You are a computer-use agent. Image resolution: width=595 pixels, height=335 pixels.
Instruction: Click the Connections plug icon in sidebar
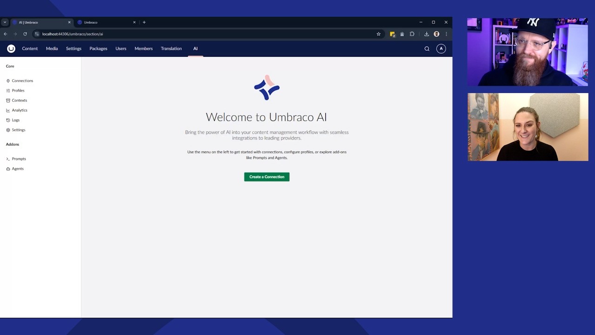coord(8,81)
